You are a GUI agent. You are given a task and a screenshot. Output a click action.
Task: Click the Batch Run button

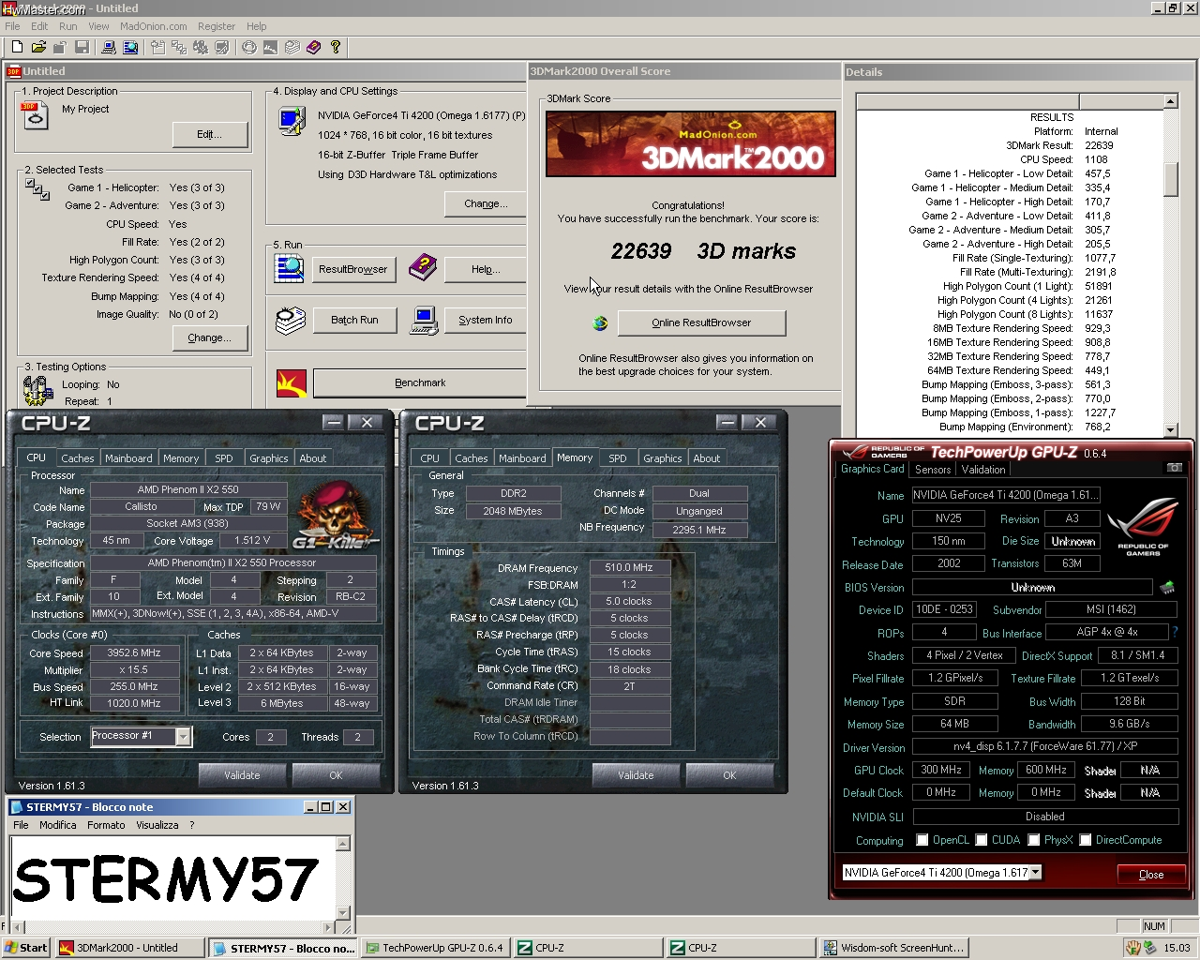pos(354,320)
